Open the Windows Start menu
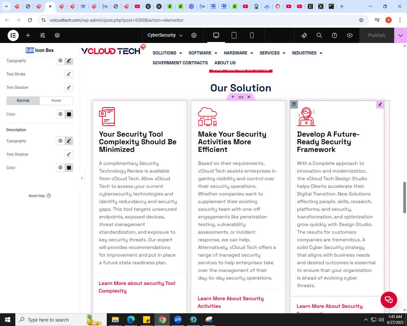Image resolution: width=407 pixels, height=326 pixels. pos(8,320)
